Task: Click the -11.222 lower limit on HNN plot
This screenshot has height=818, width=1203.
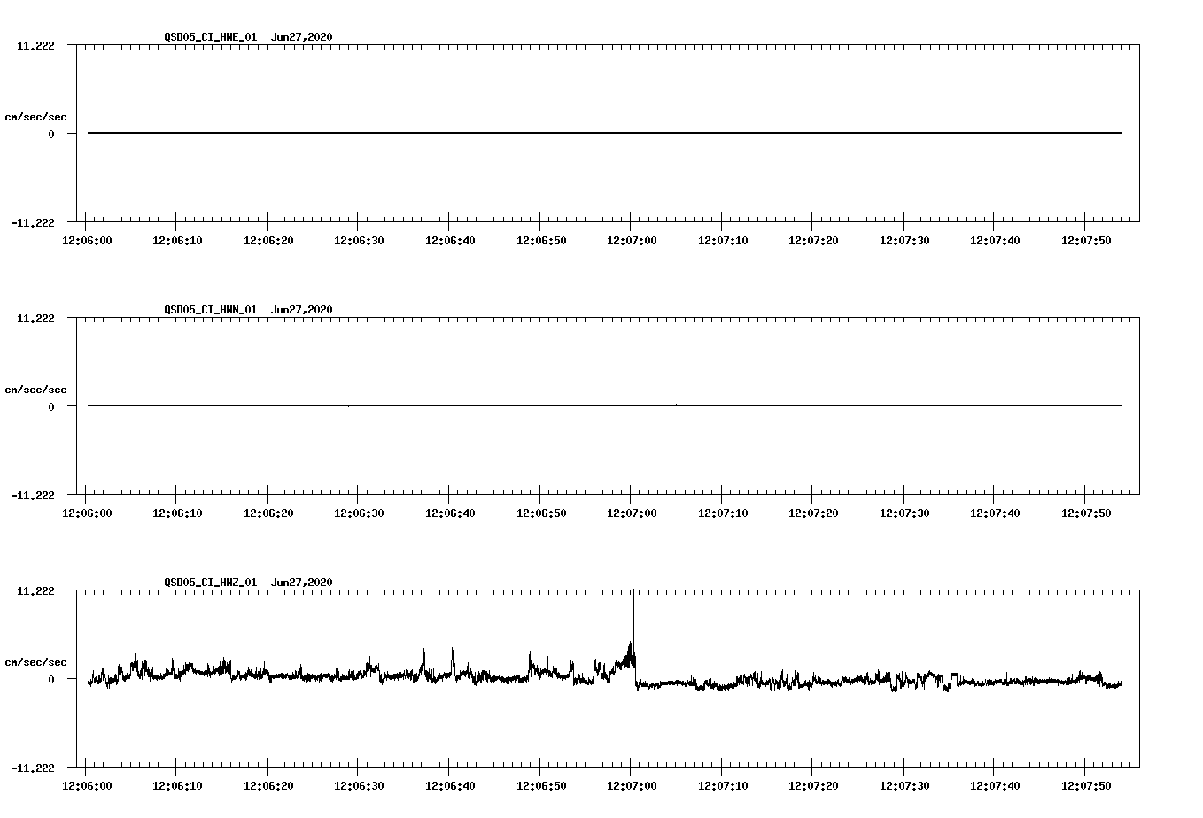Action: coord(33,496)
